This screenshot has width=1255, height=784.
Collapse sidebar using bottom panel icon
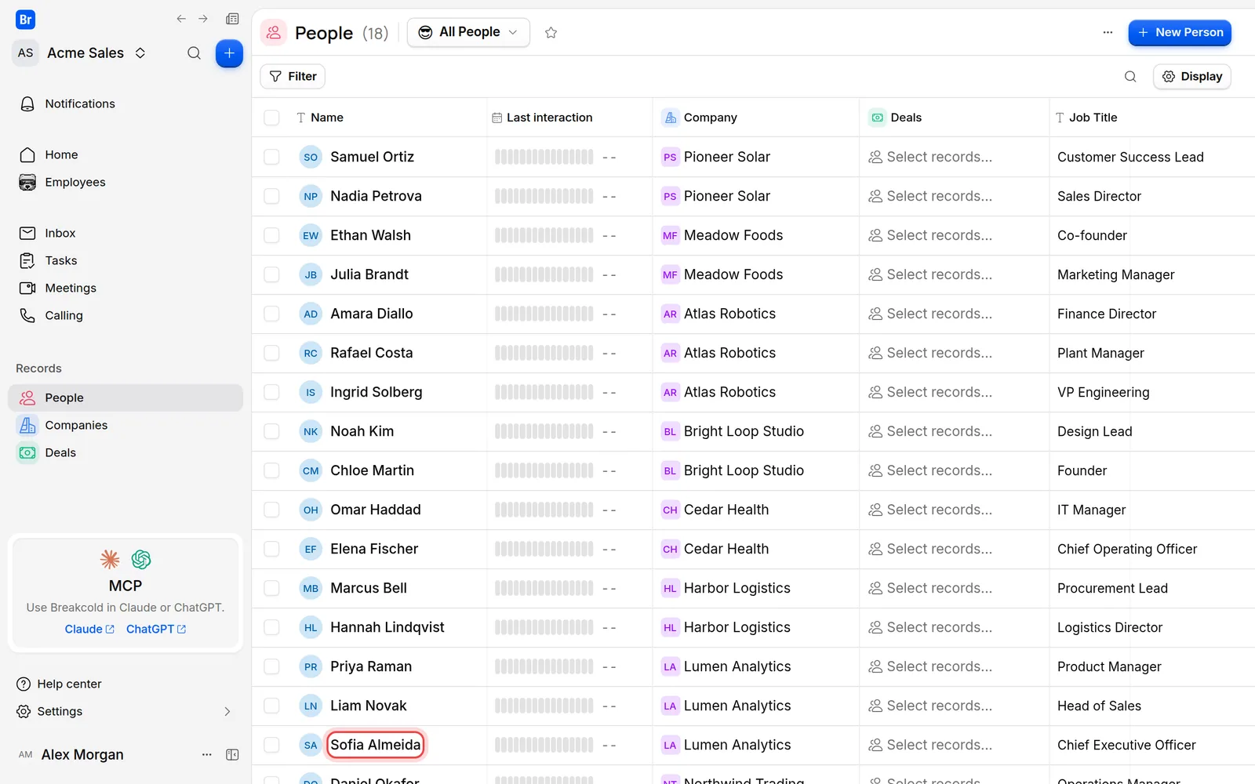point(232,754)
